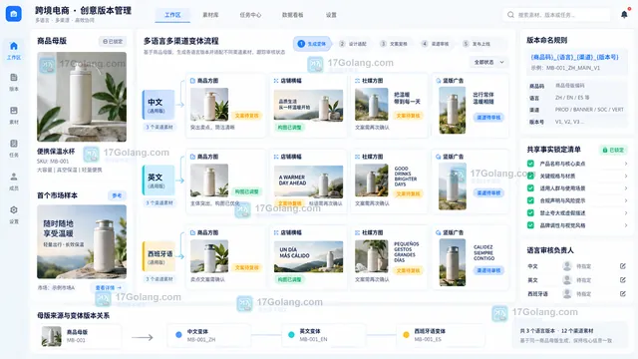This screenshot has height=359, width=638.
Task: Switch to the 工作区 top tab
Action: pyautogui.click(x=172, y=15)
